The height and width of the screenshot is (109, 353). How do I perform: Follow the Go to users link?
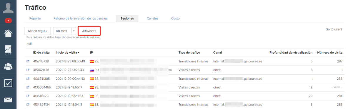tap(334, 29)
